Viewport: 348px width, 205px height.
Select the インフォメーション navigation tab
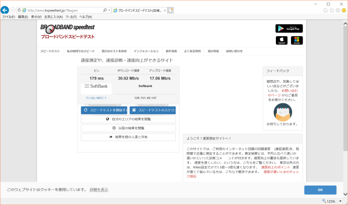pos(146,51)
